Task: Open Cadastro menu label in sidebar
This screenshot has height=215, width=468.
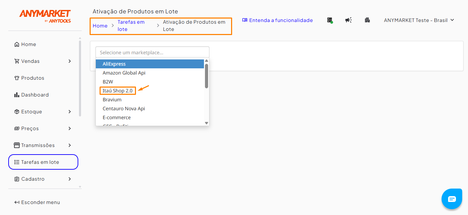Action: (33, 179)
